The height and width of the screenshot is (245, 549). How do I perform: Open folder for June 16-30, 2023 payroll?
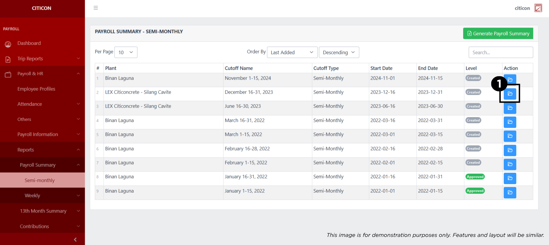[510, 108]
